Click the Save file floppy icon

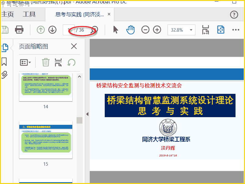coord(5,30)
